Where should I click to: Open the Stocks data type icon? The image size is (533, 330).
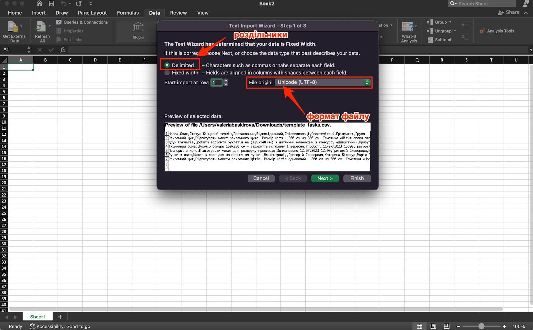click(x=138, y=27)
